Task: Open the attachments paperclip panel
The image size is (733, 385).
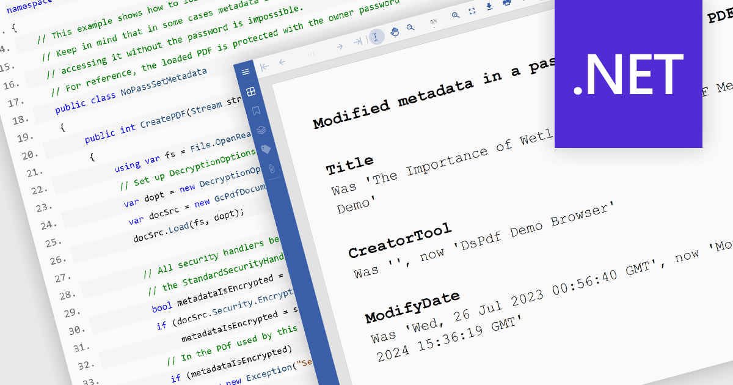Action: coord(271,167)
